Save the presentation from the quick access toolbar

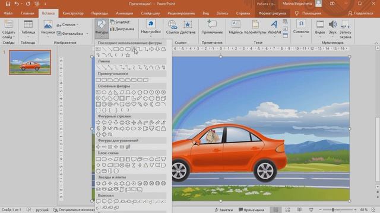tap(8, 4)
